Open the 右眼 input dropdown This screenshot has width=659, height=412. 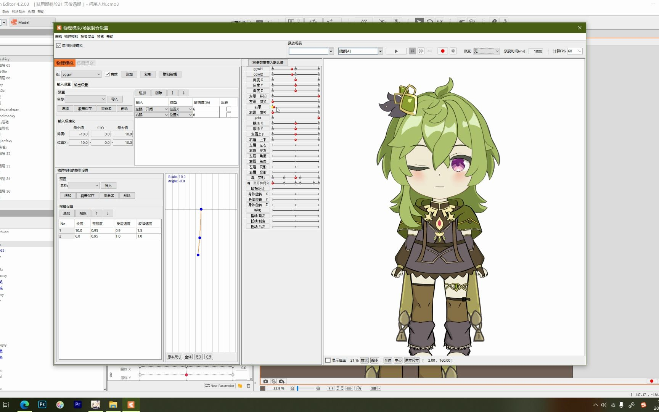151,115
